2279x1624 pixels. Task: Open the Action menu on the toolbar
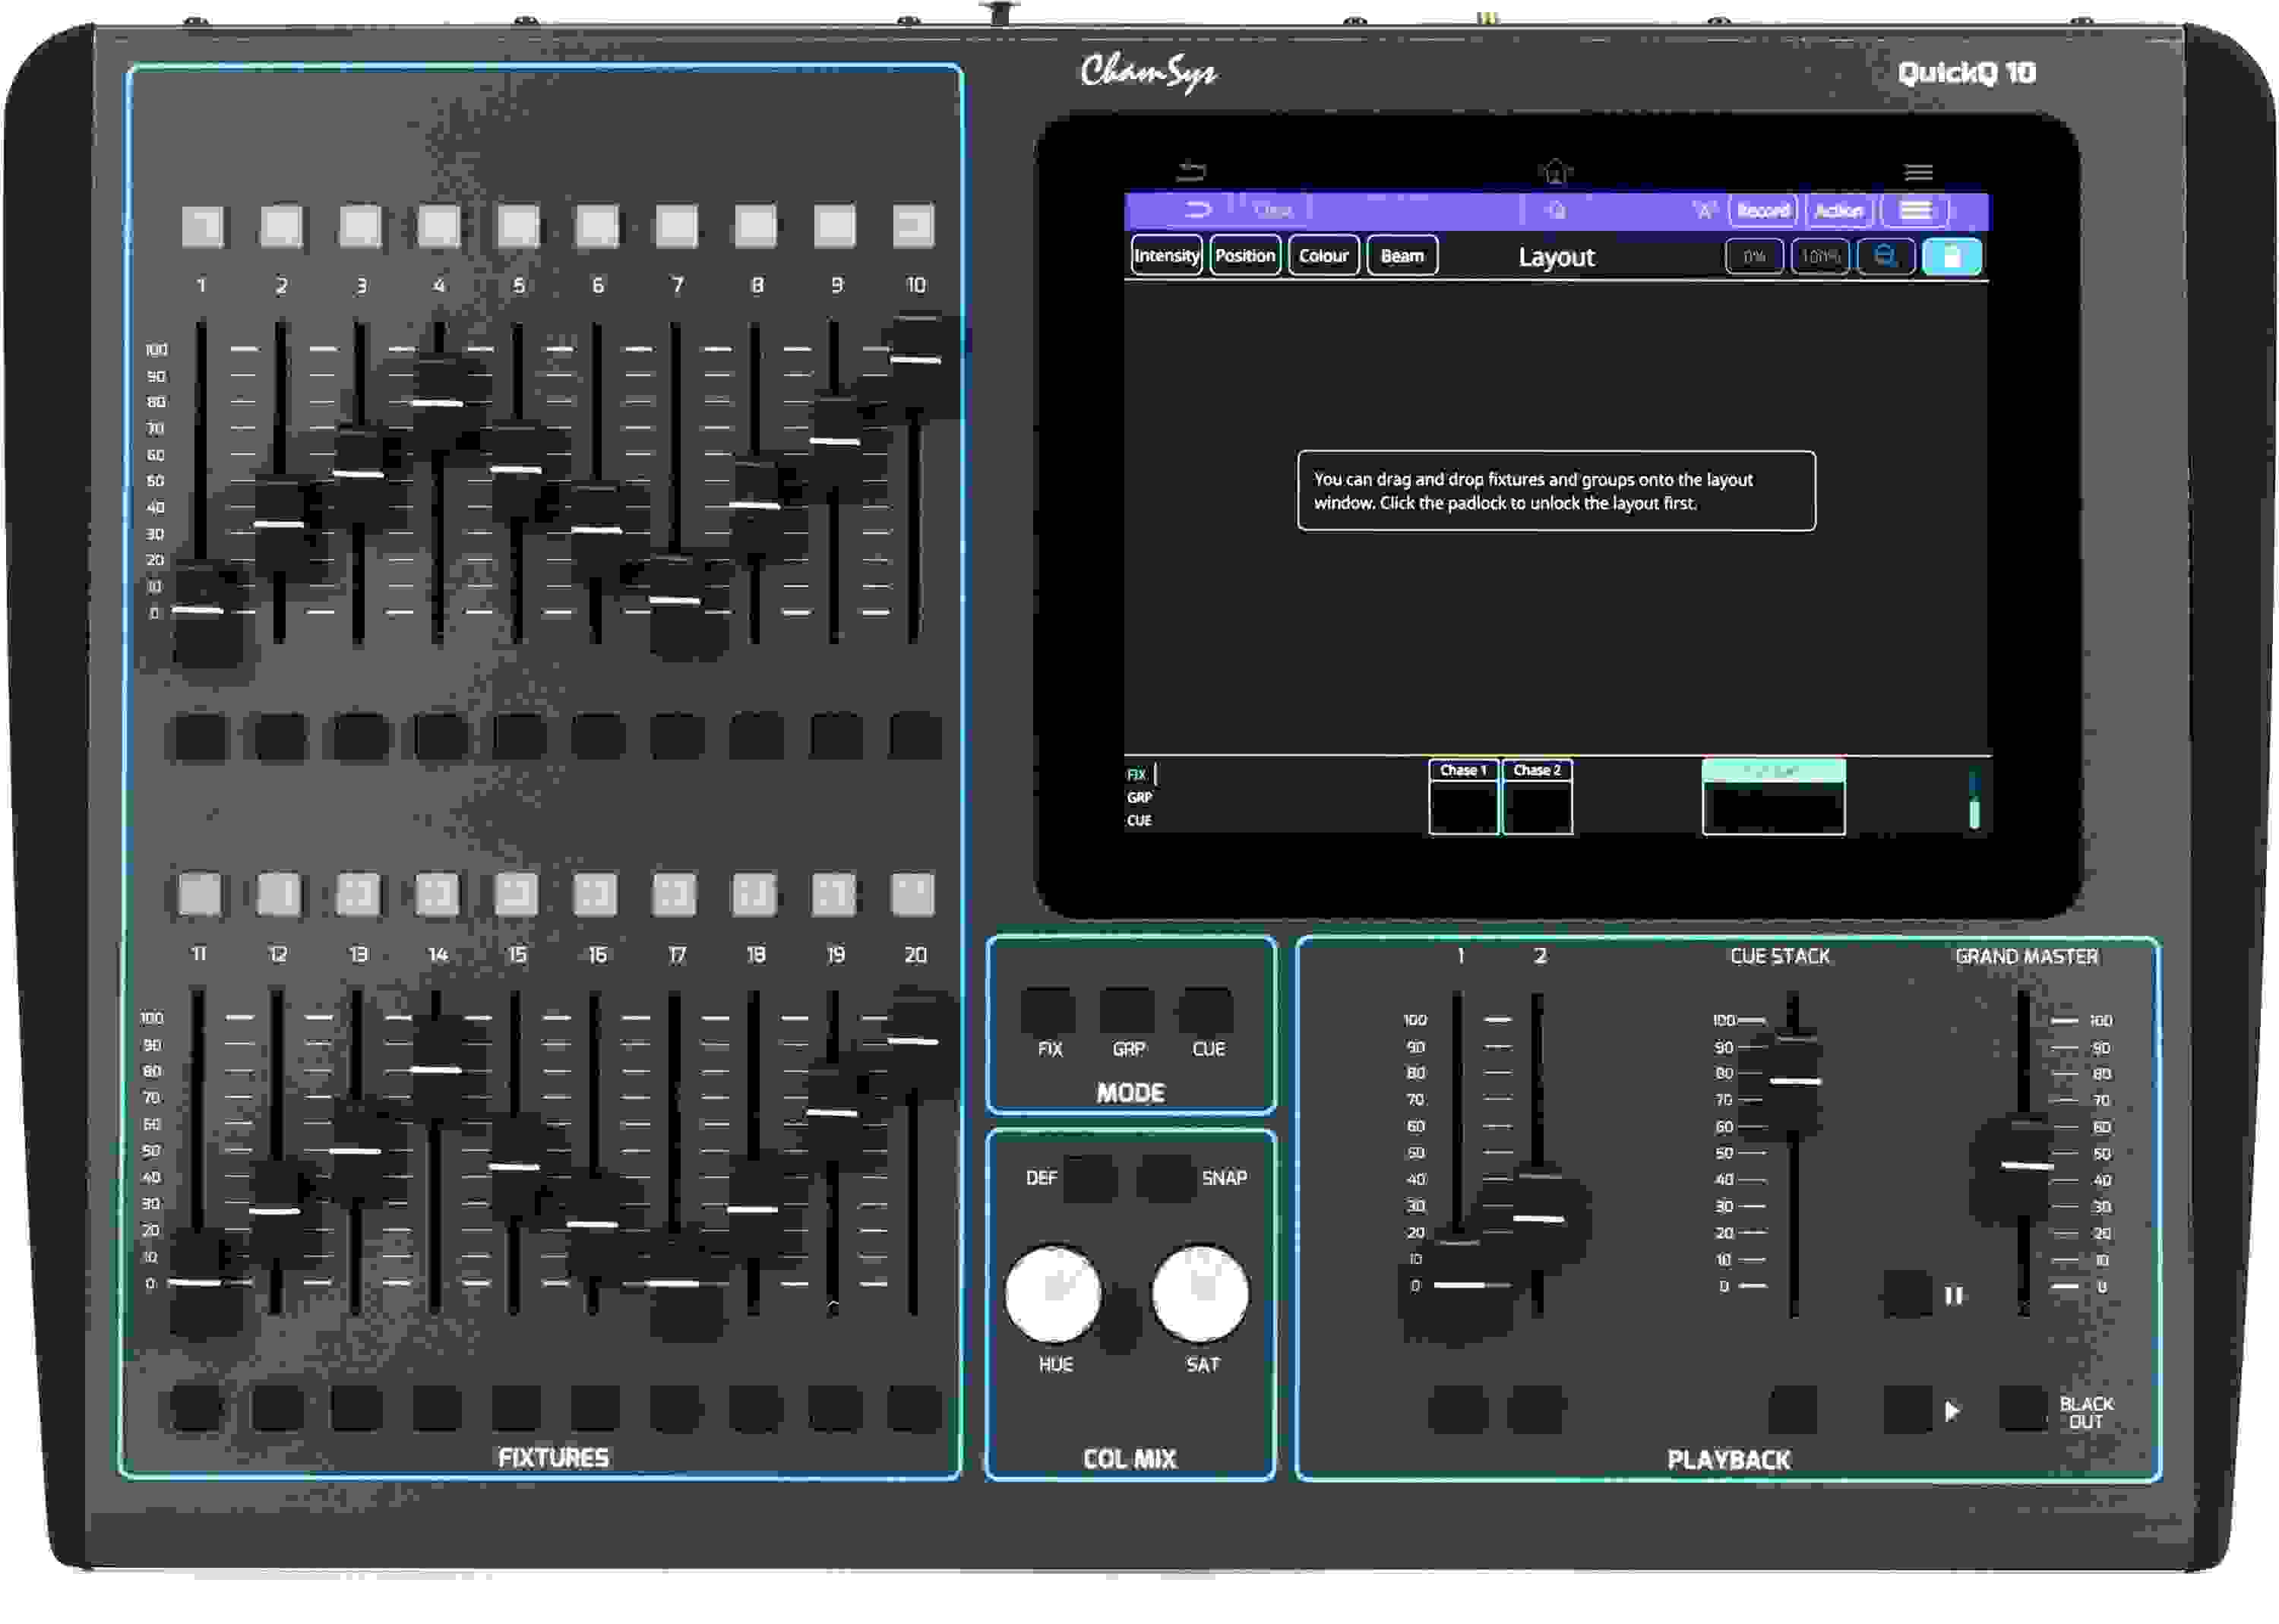pyautogui.click(x=1838, y=210)
